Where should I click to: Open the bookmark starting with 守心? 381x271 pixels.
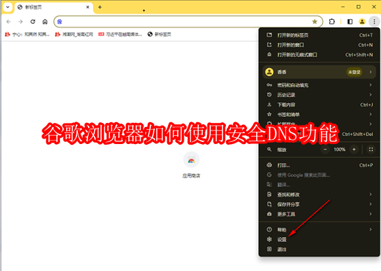click(x=27, y=35)
